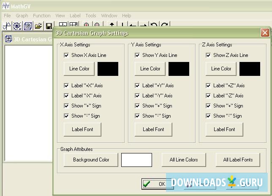
Task: Click the right arrow toolbar icon
Action: [144, 24]
